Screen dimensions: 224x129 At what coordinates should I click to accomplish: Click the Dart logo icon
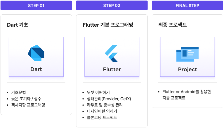pyautogui.click(x=36, y=53)
